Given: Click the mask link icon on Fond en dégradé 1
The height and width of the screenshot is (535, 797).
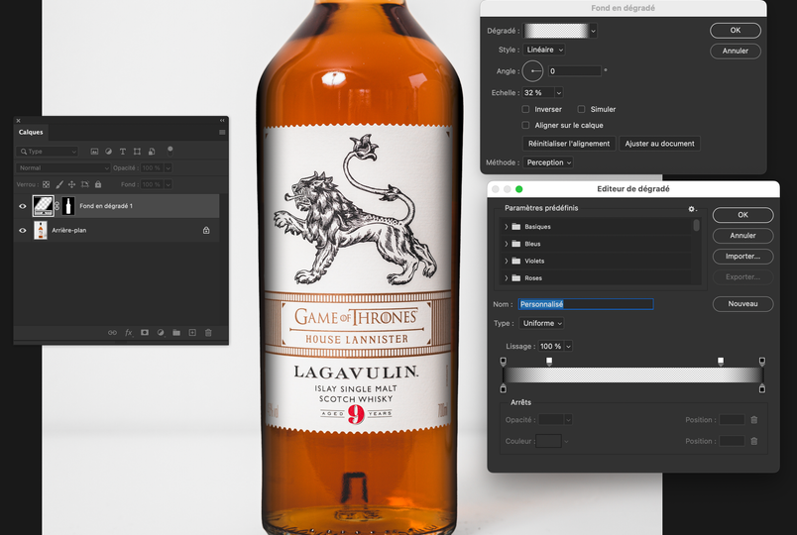Looking at the screenshot, I should (x=57, y=206).
